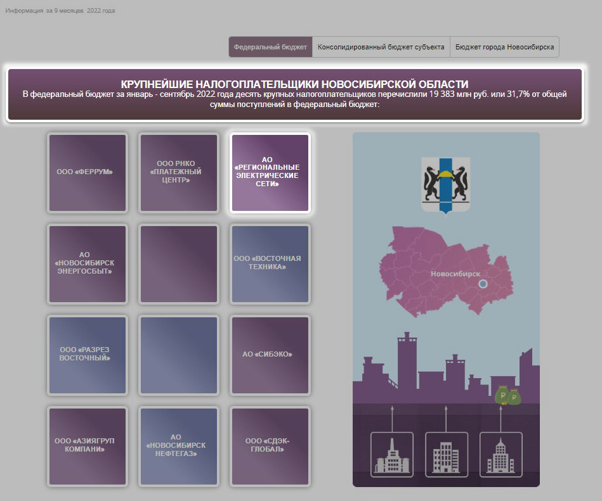Click the ruble money bags icon
Viewport: 602px width, 501px height.
[508, 395]
